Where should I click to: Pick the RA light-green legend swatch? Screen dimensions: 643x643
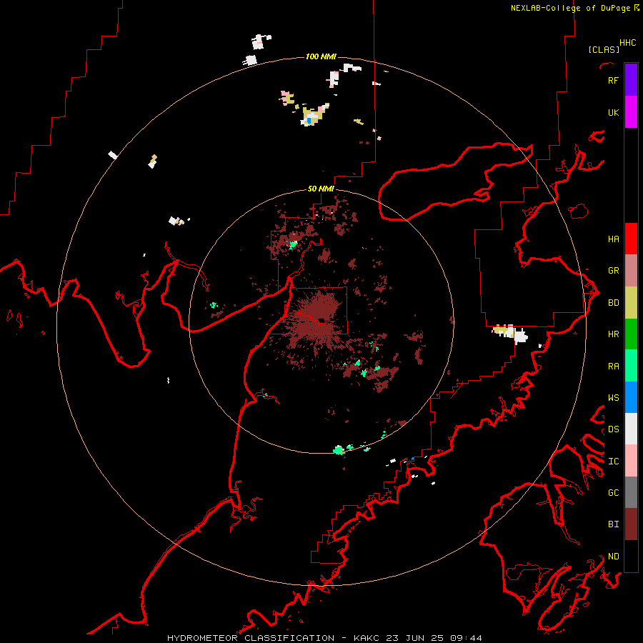(631, 366)
